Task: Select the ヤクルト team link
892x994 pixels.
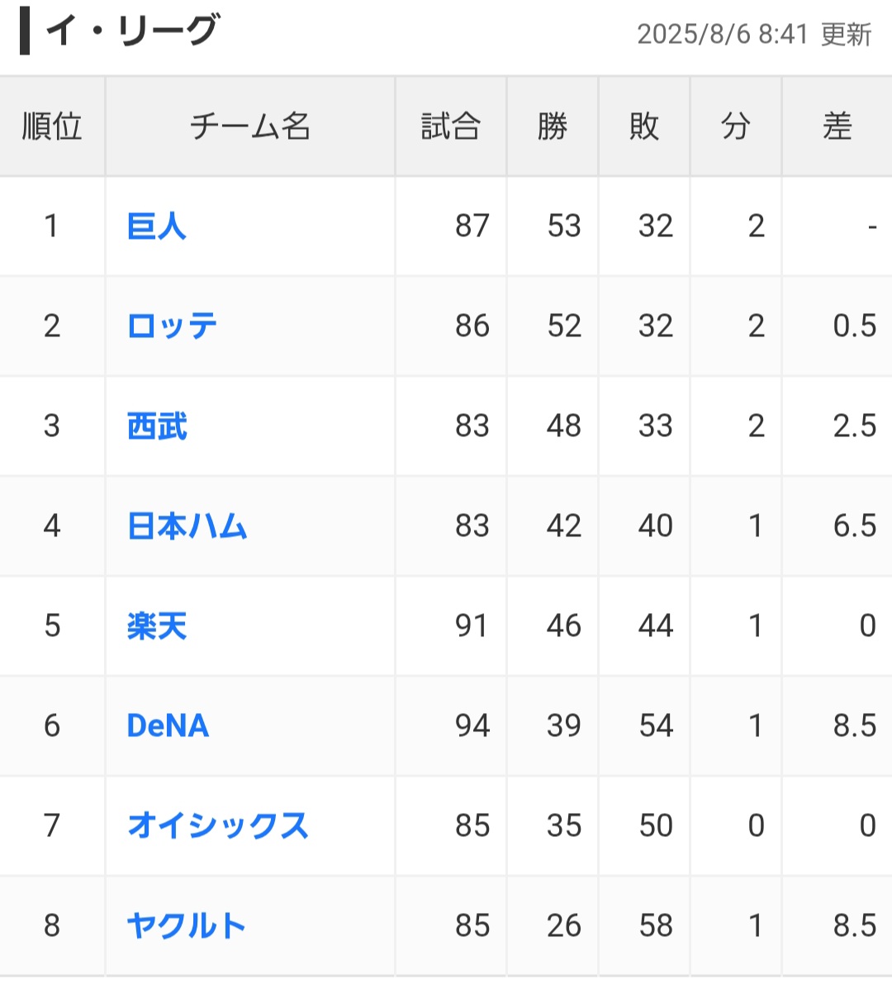Action: pyautogui.click(x=187, y=925)
